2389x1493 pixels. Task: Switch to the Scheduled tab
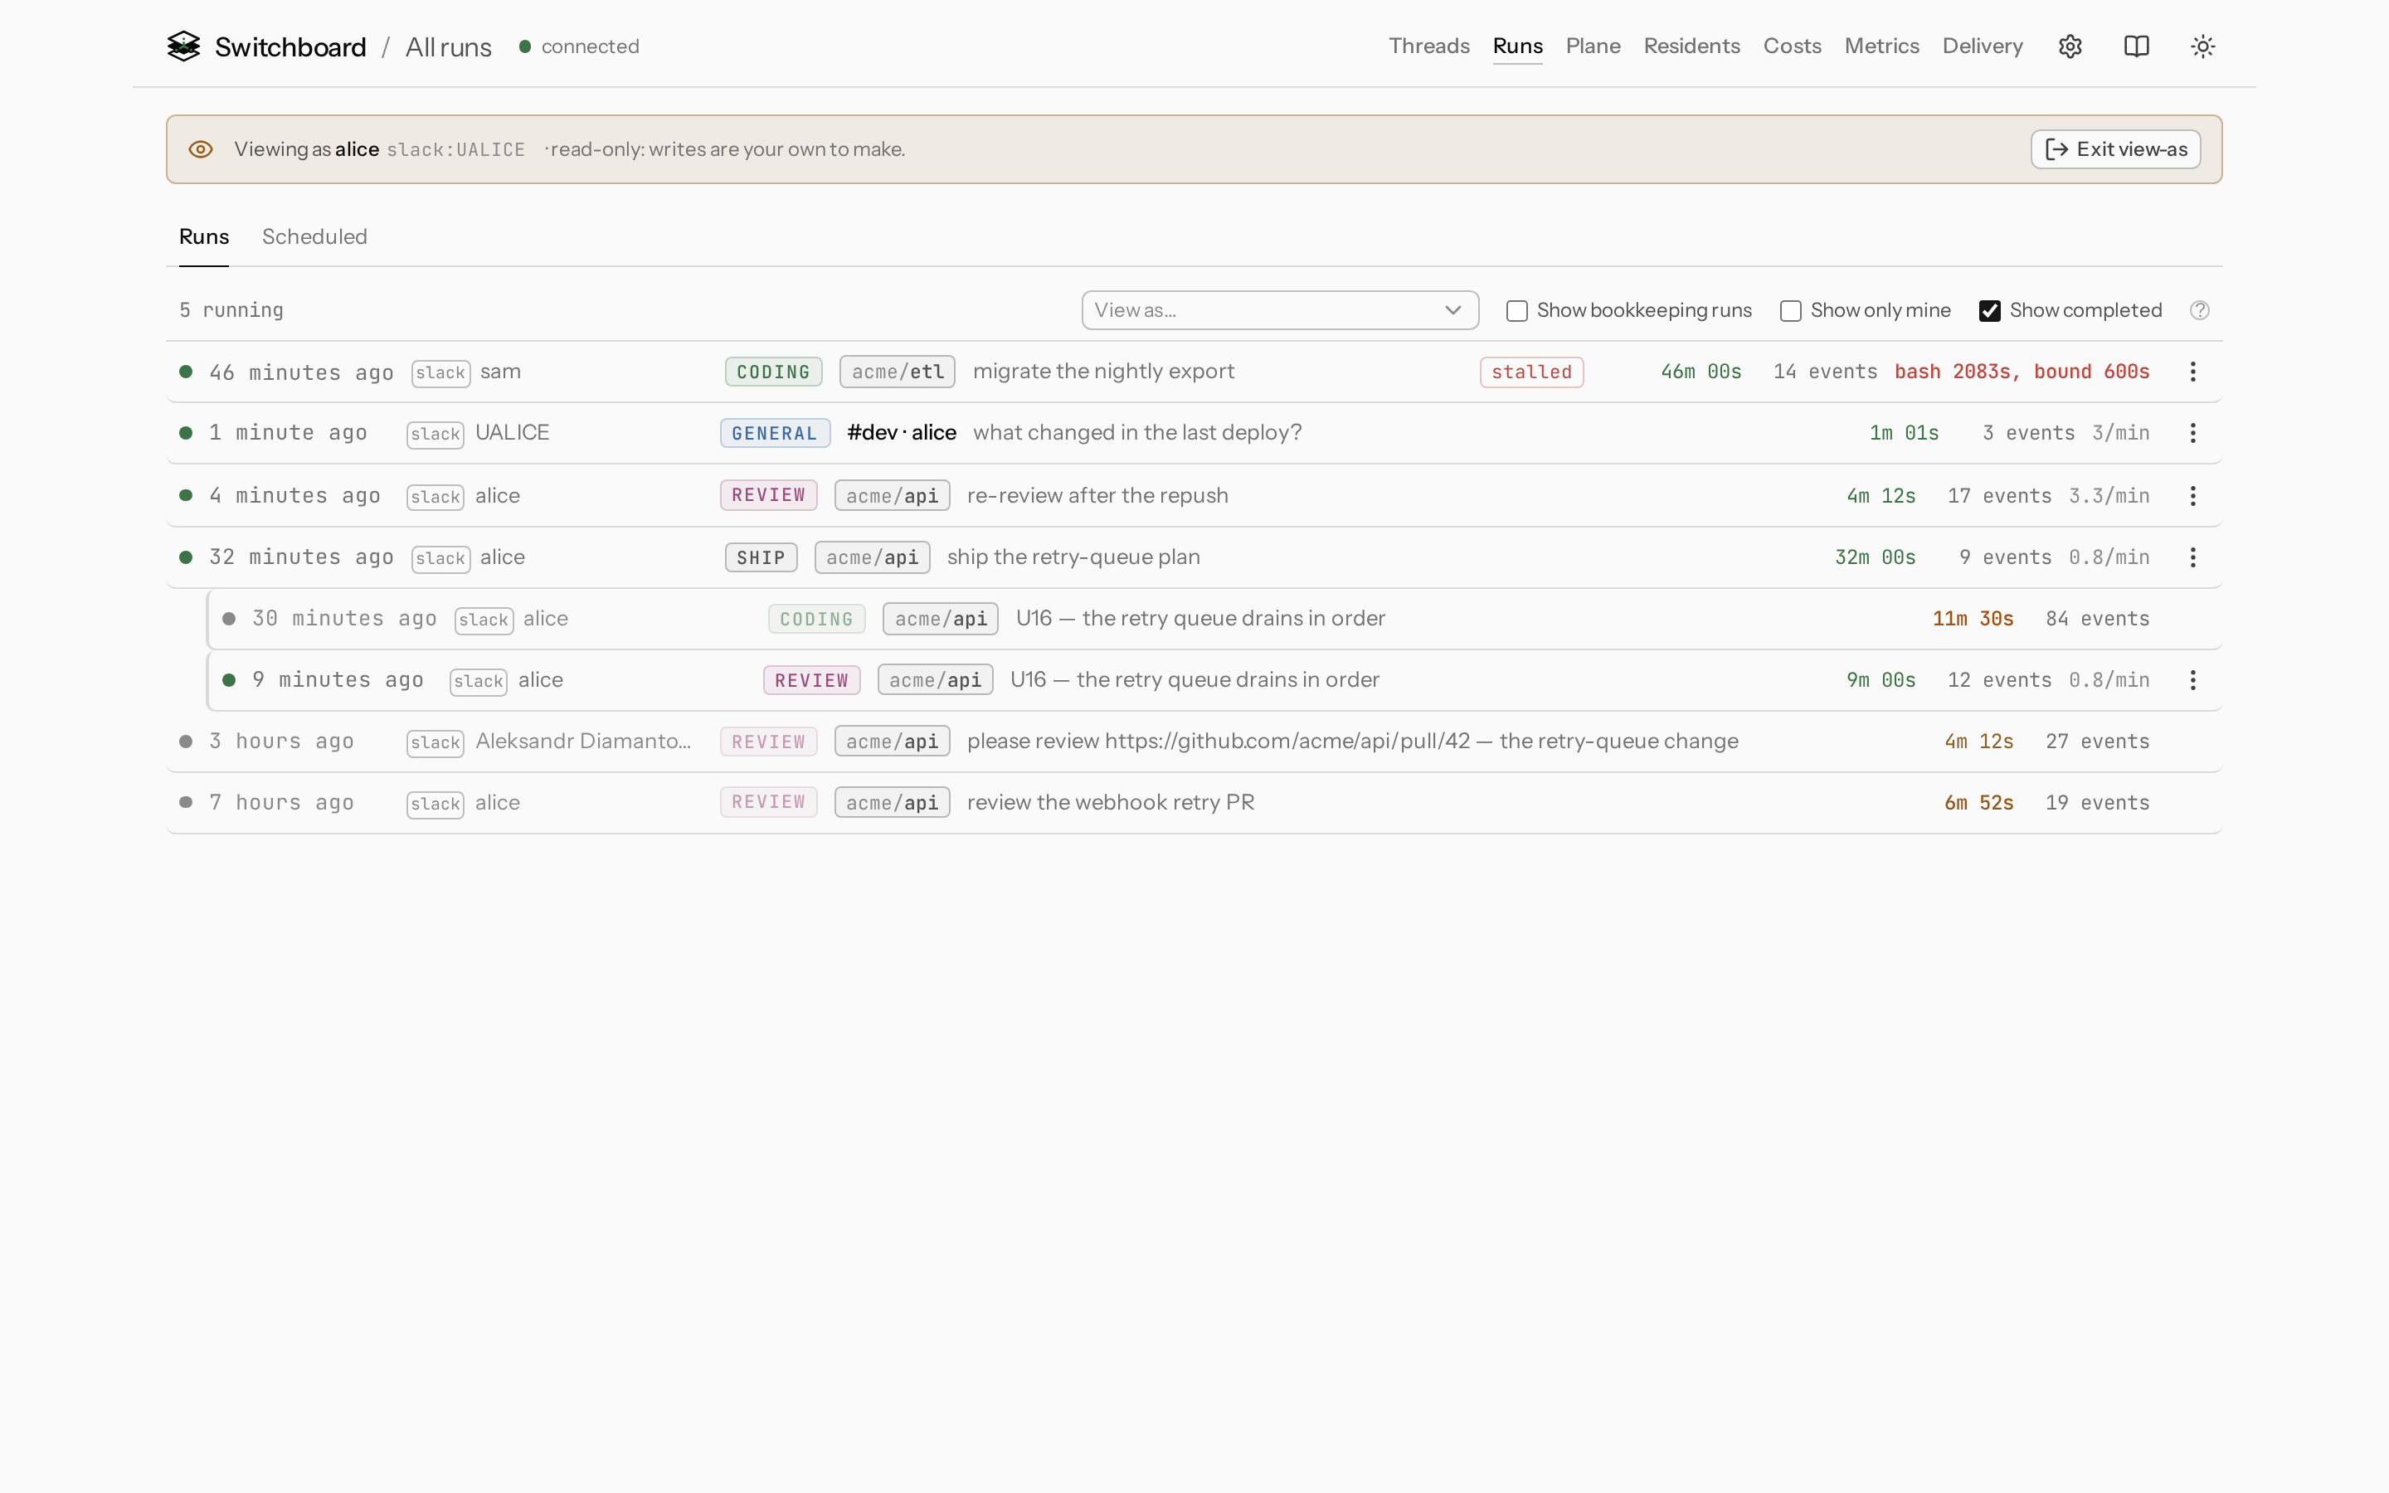314,237
